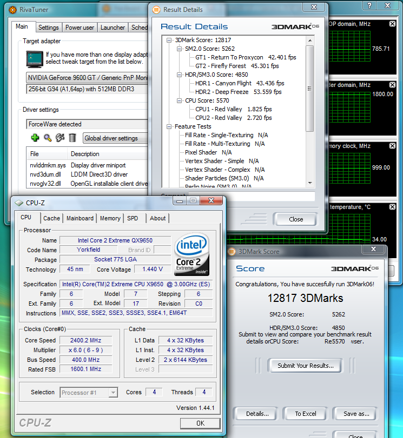This screenshot has height=438, width=403.
Task: Click the Intel Core 2 Extreme logo
Action: [x=191, y=254]
